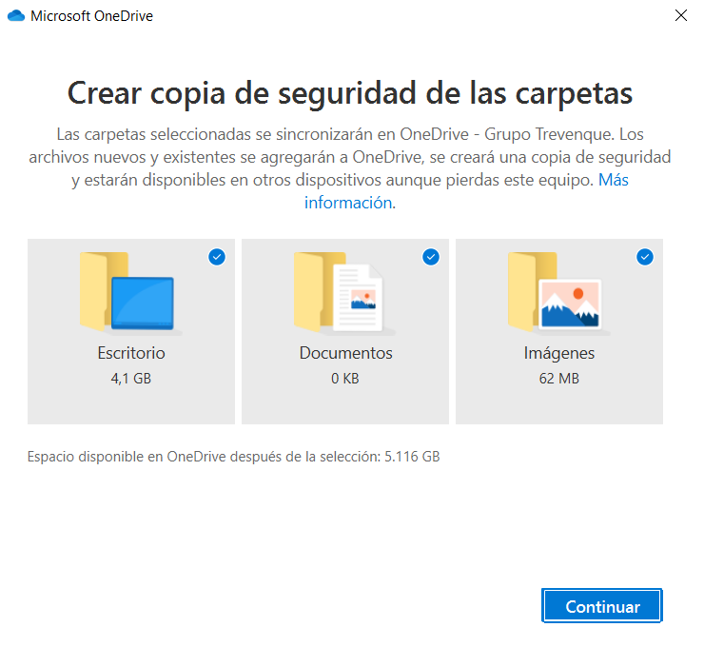
Task: Click the 'Microsoft OneDrive' title text
Action: click(x=91, y=16)
